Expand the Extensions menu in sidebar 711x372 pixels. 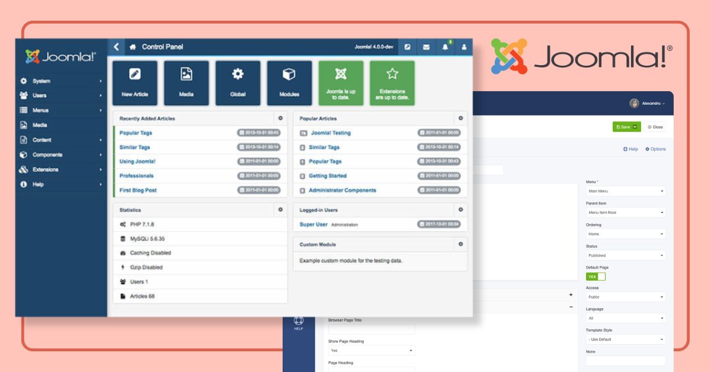62,169
